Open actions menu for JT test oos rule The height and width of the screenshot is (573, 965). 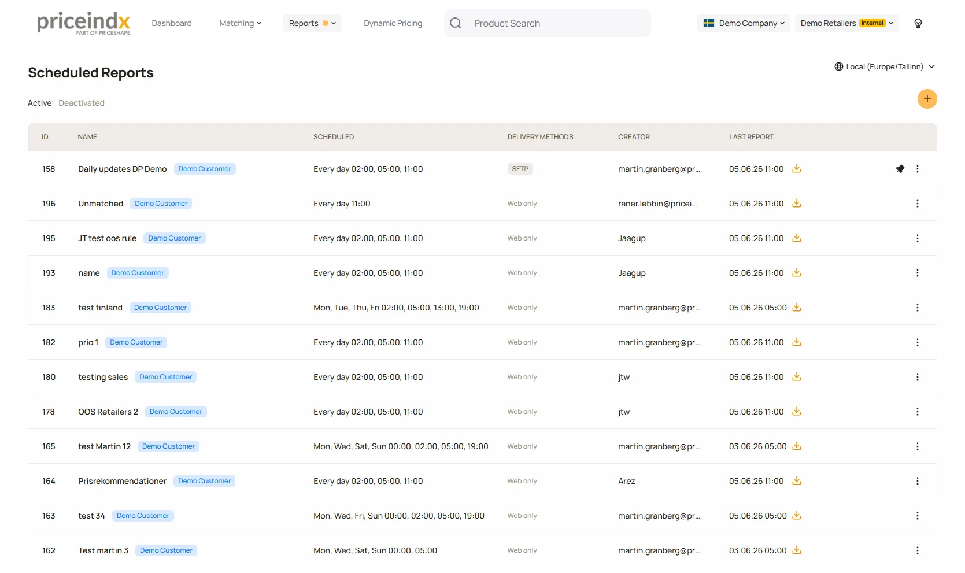pyautogui.click(x=917, y=238)
